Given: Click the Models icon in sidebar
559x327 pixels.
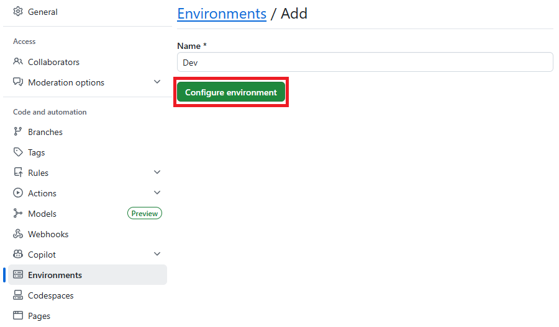Looking at the screenshot, I should point(18,213).
